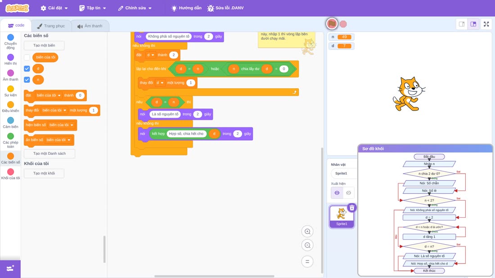Show the sprite with the eye button
The image size is (495, 278).
pos(337,193)
